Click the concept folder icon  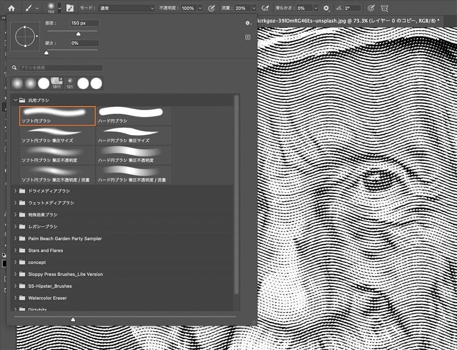coord(22,262)
